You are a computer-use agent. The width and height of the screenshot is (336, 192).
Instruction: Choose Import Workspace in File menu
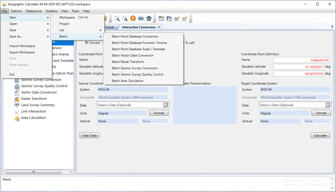(27, 46)
